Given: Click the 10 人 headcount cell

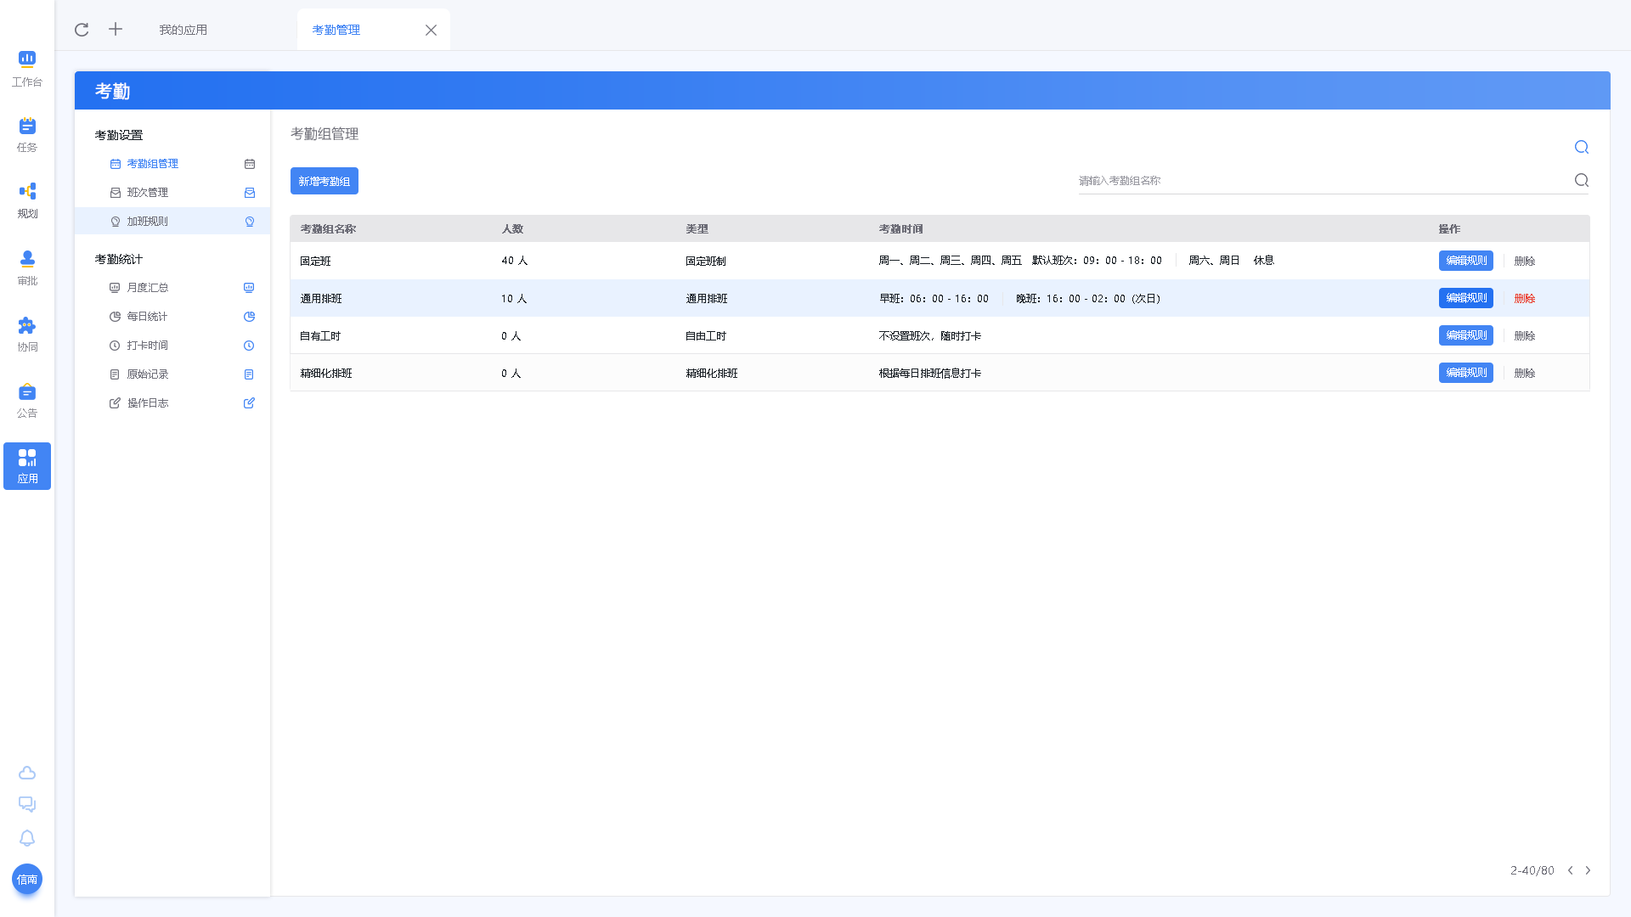Looking at the screenshot, I should tap(514, 298).
